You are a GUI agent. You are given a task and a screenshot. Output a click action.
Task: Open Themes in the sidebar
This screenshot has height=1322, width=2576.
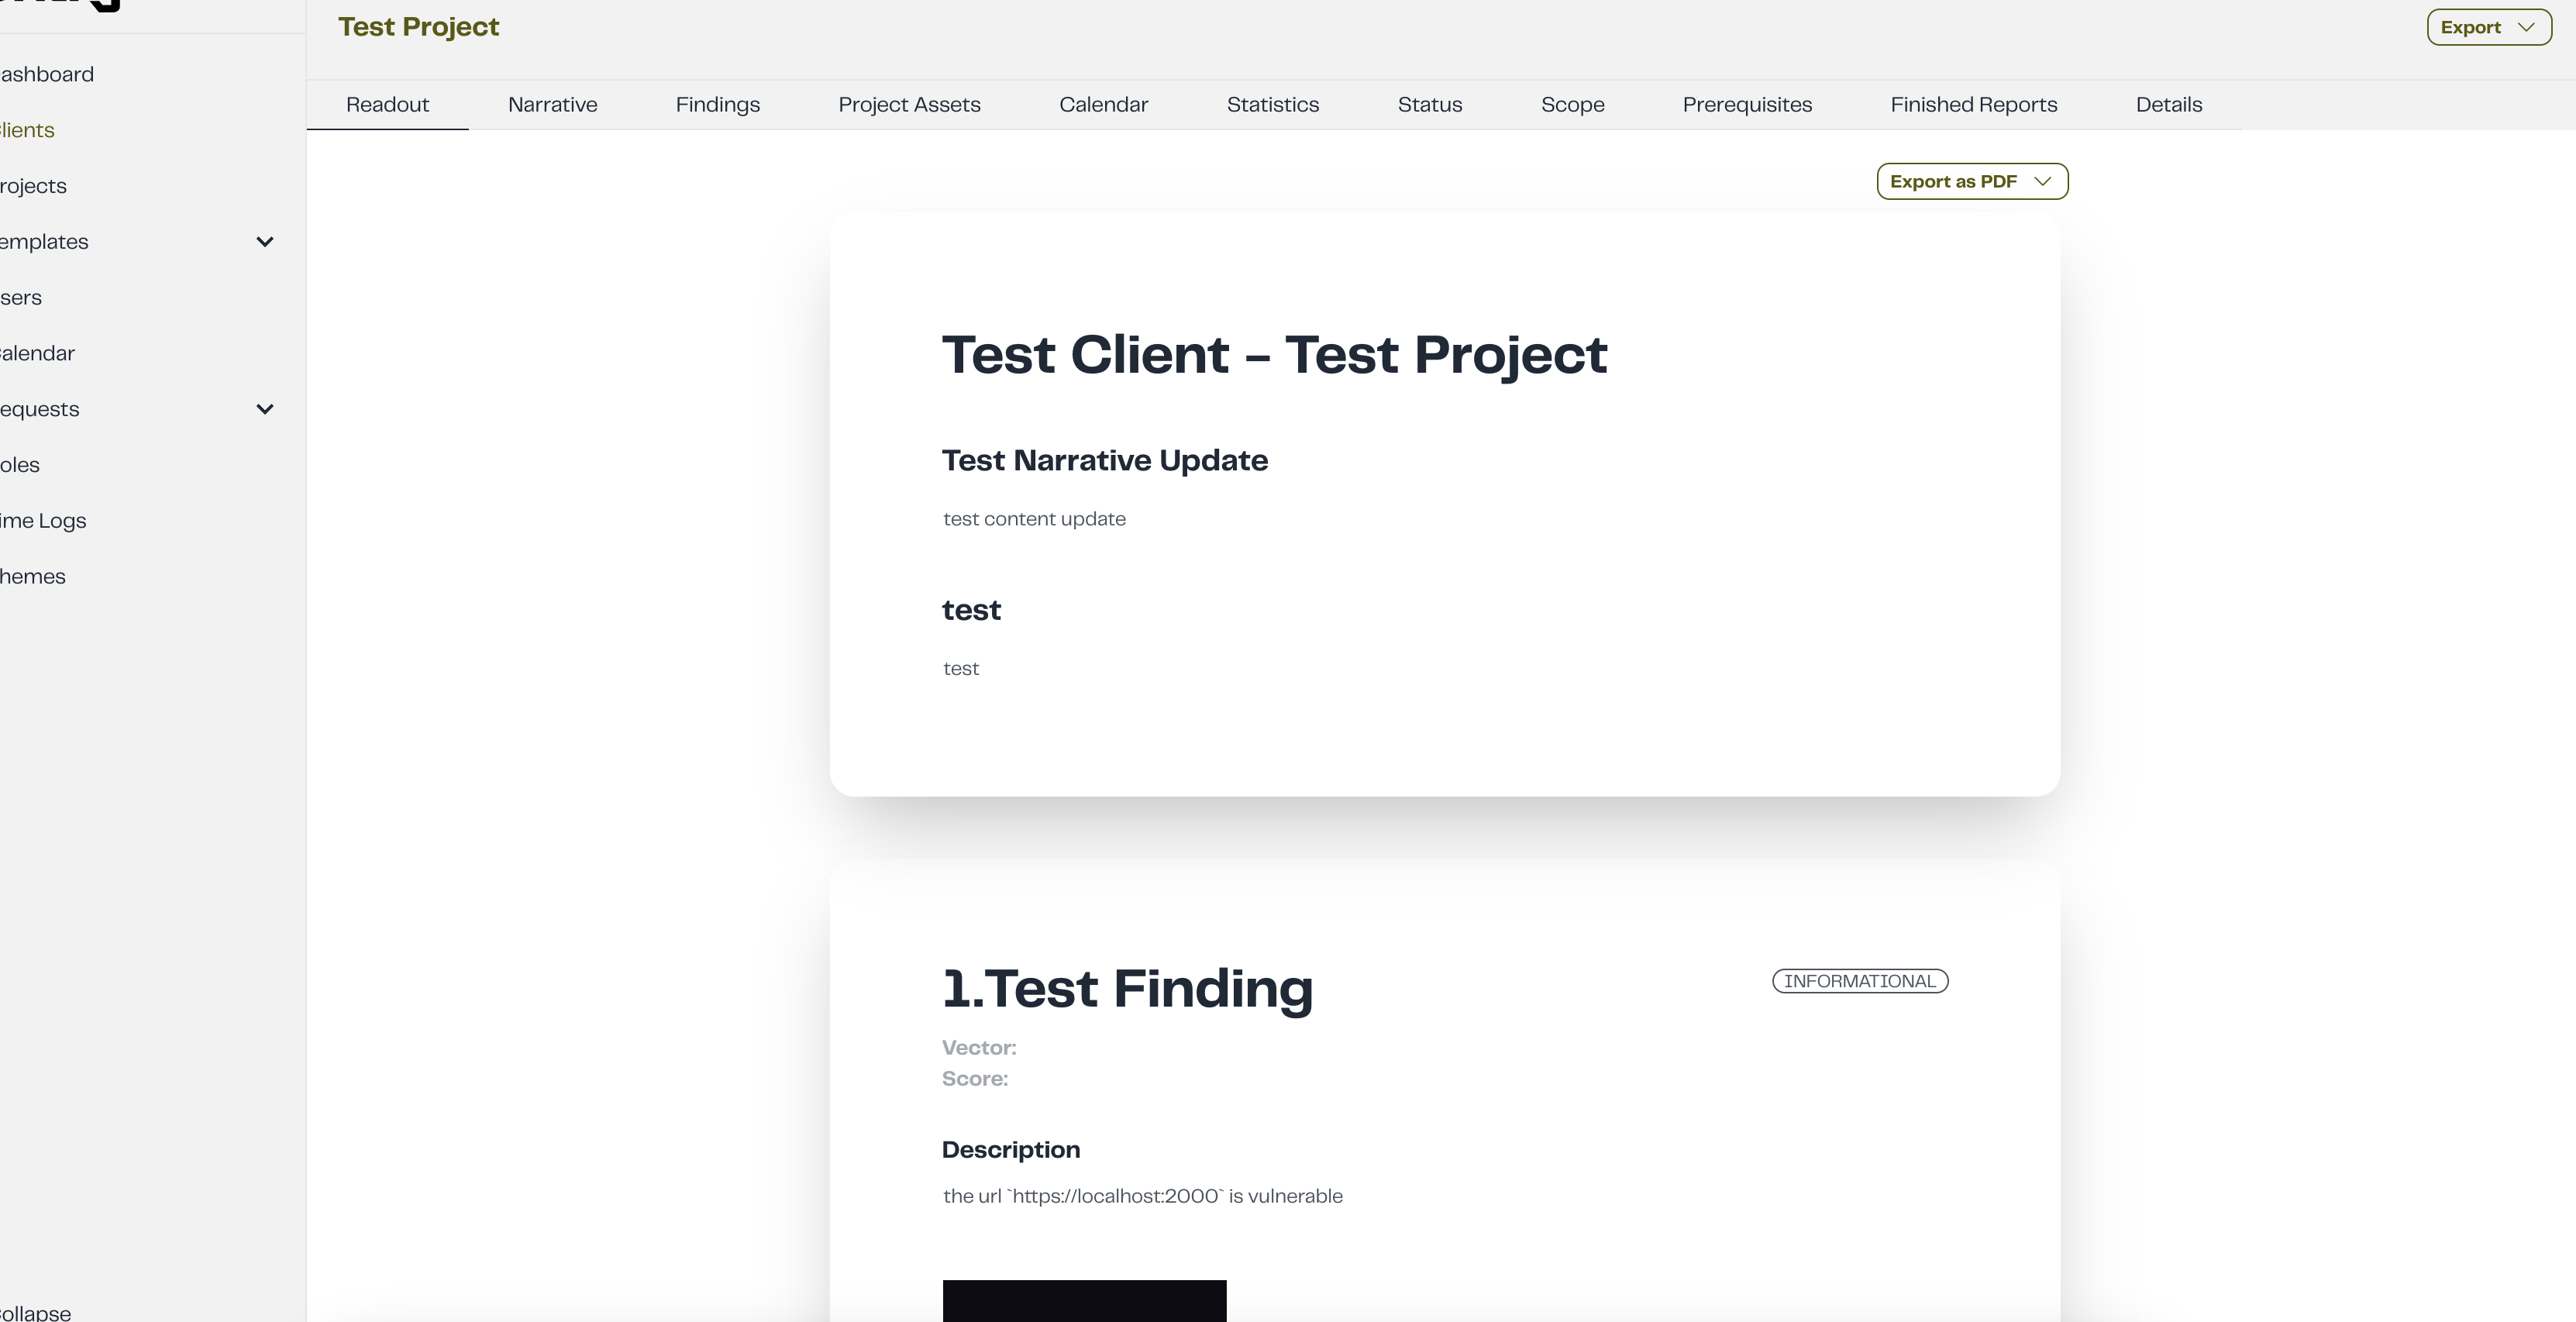point(33,577)
